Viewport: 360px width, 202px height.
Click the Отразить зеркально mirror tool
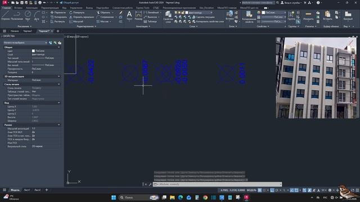(82, 17)
